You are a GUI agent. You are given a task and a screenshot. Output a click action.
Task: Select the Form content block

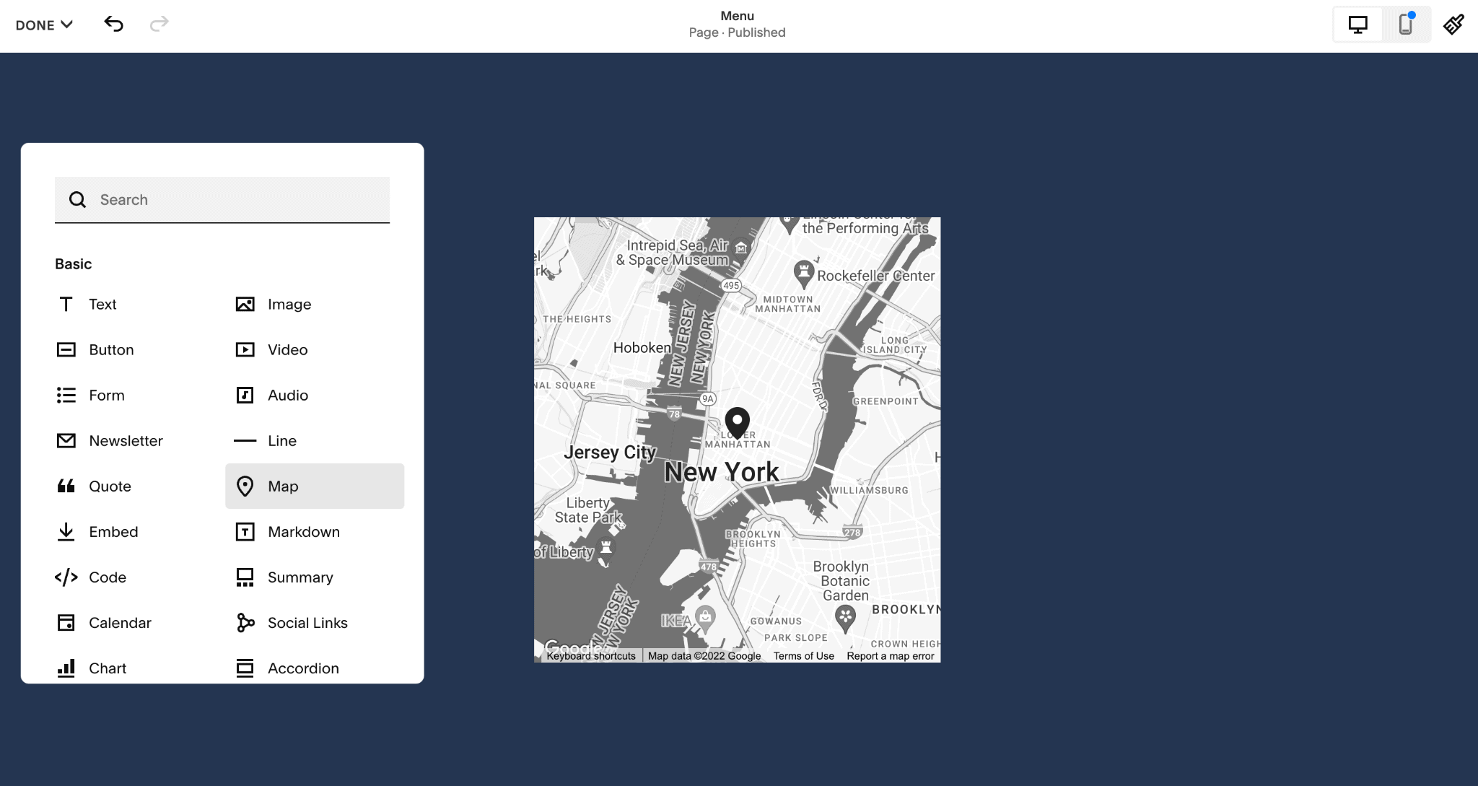(107, 394)
